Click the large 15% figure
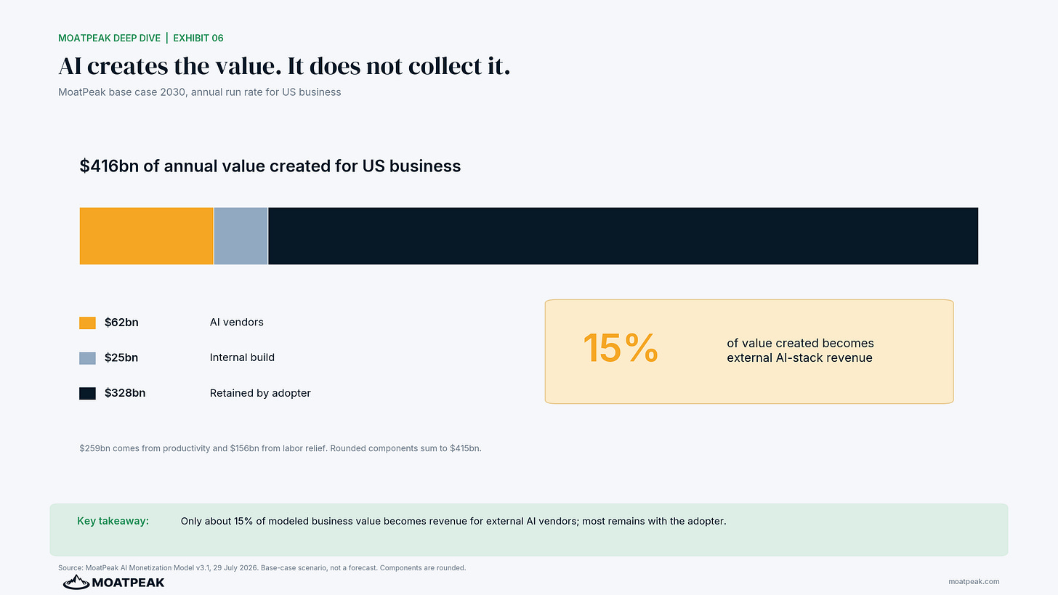 pyautogui.click(x=621, y=348)
